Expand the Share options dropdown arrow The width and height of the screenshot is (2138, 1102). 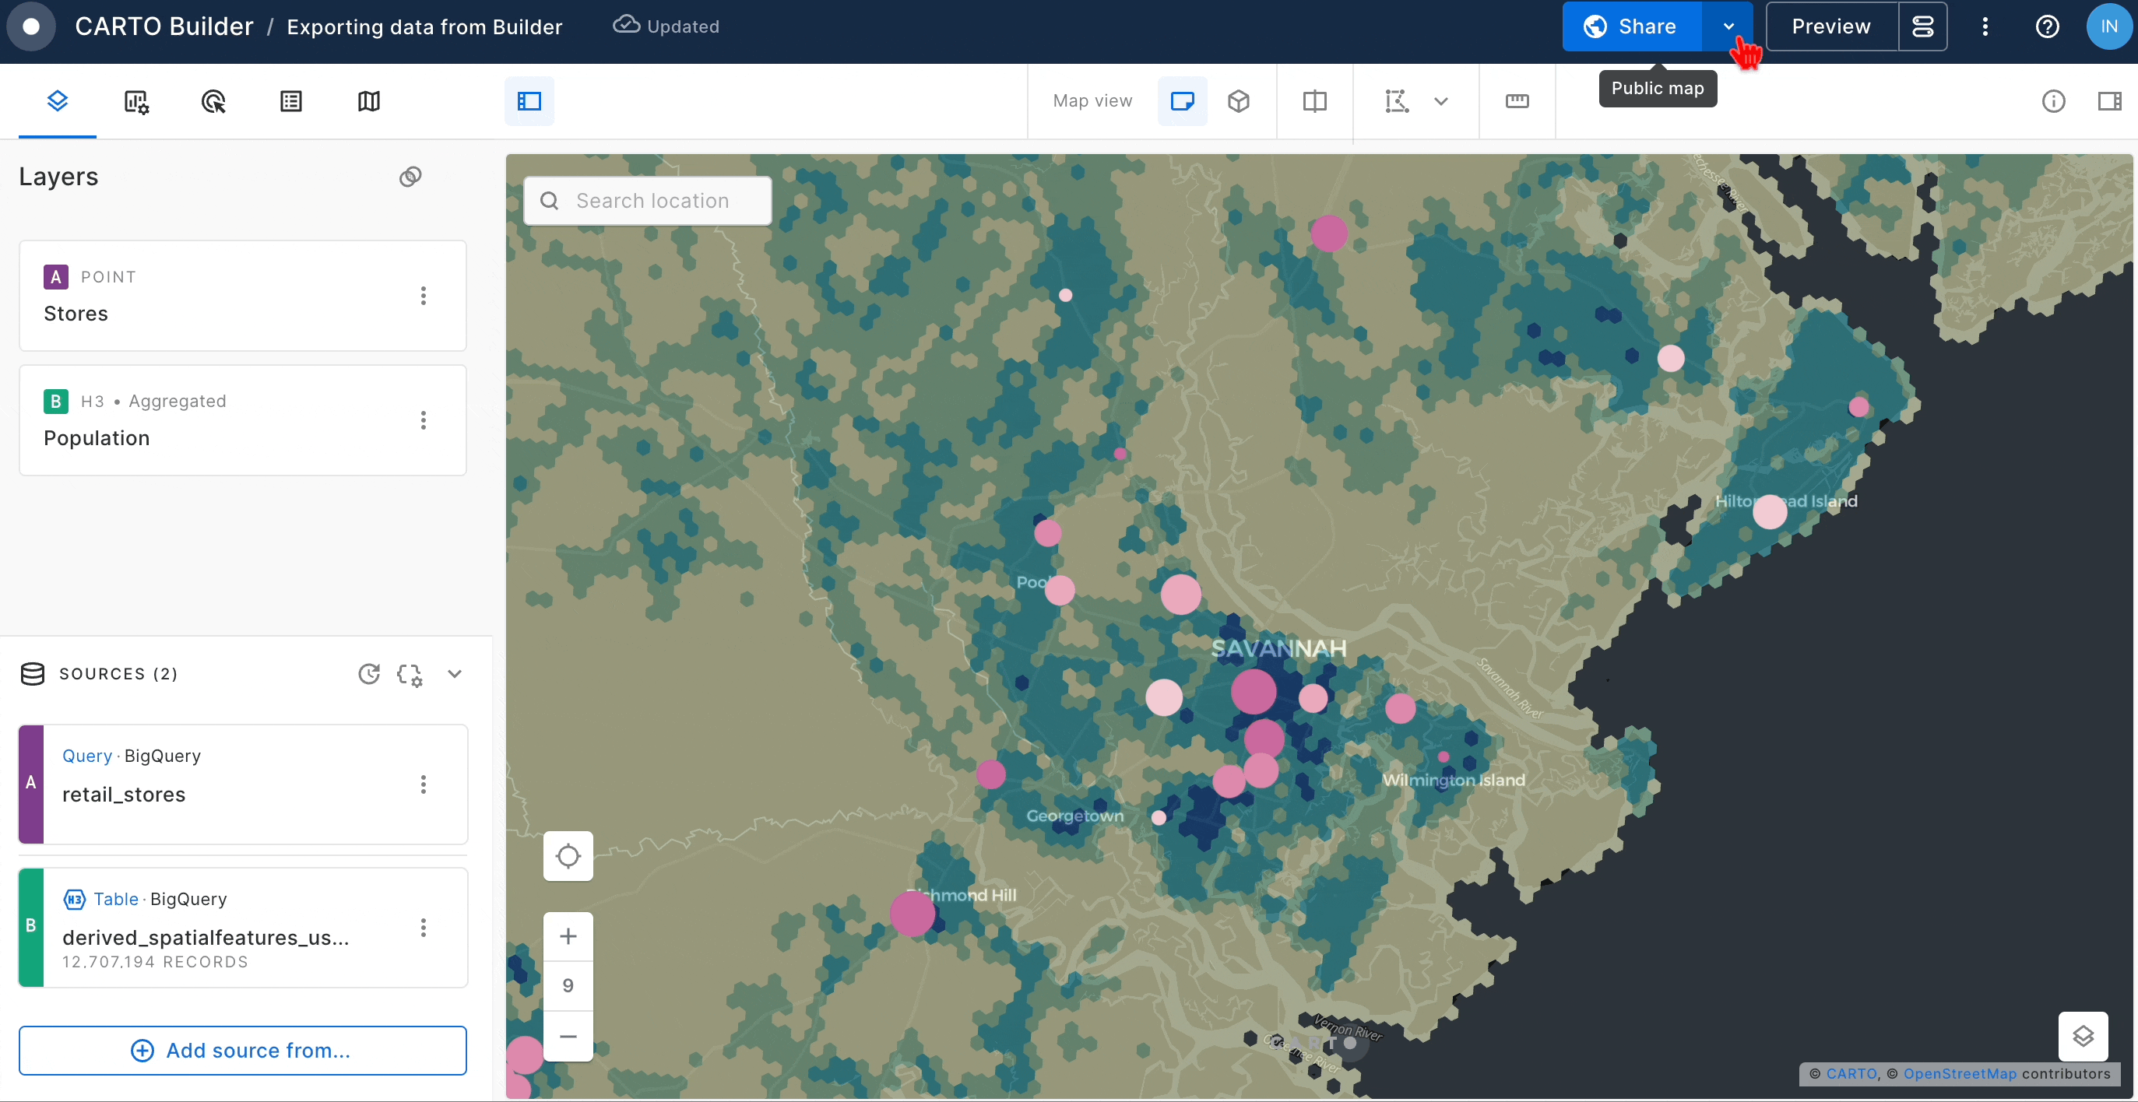coord(1728,26)
